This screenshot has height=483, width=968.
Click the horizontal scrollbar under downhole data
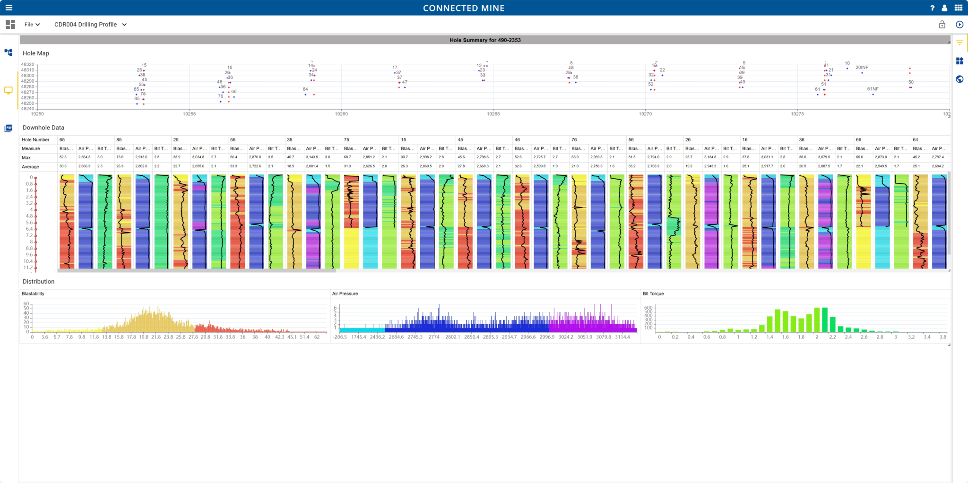197,271
